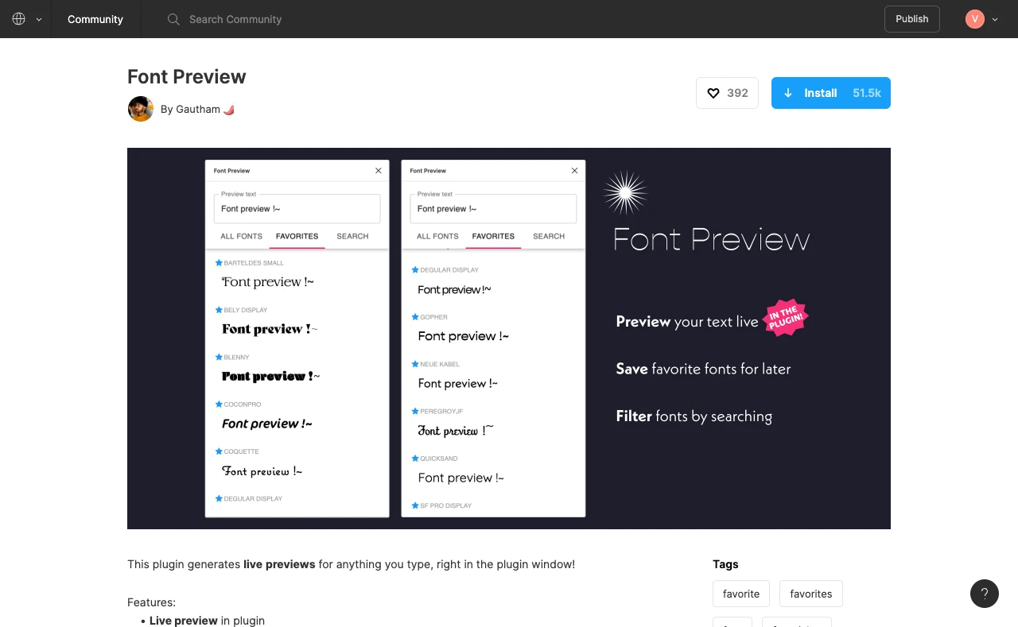
Task: Open the account menu chevron beside the avatar
Action: pos(993,18)
